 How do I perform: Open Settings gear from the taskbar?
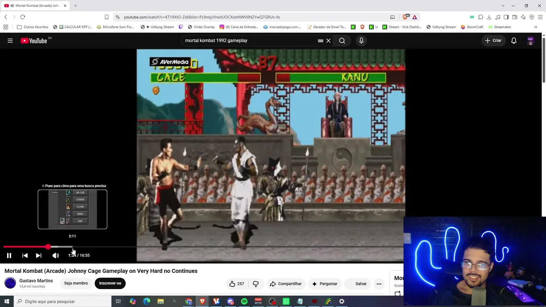[342, 301]
